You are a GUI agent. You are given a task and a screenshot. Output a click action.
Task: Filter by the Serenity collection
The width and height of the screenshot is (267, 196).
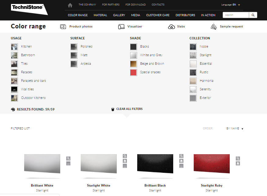click(x=200, y=89)
